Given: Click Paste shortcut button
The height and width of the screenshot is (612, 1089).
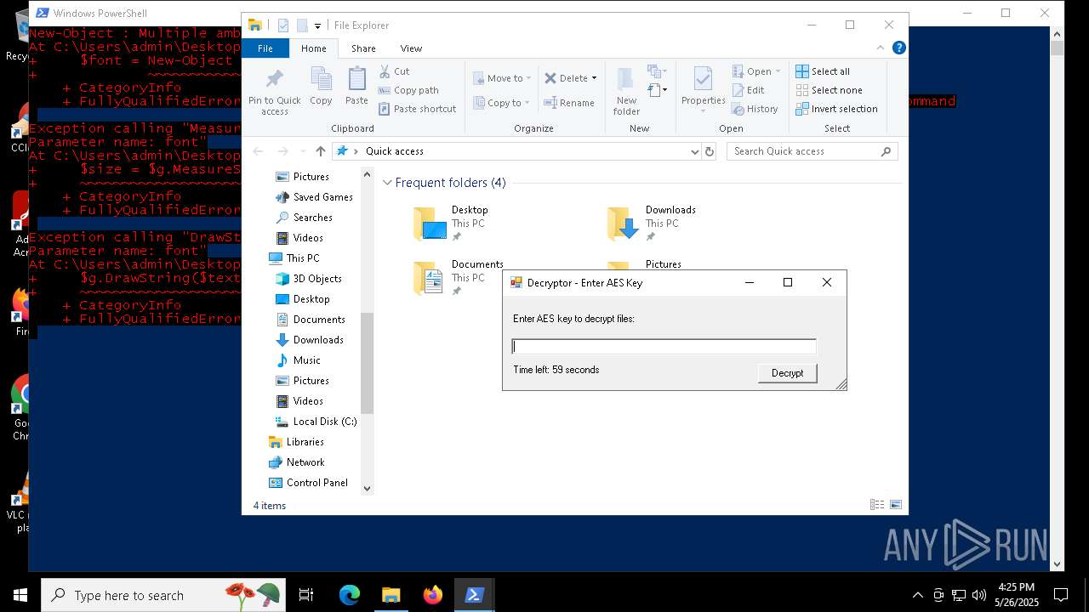Looking at the screenshot, I should (417, 109).
